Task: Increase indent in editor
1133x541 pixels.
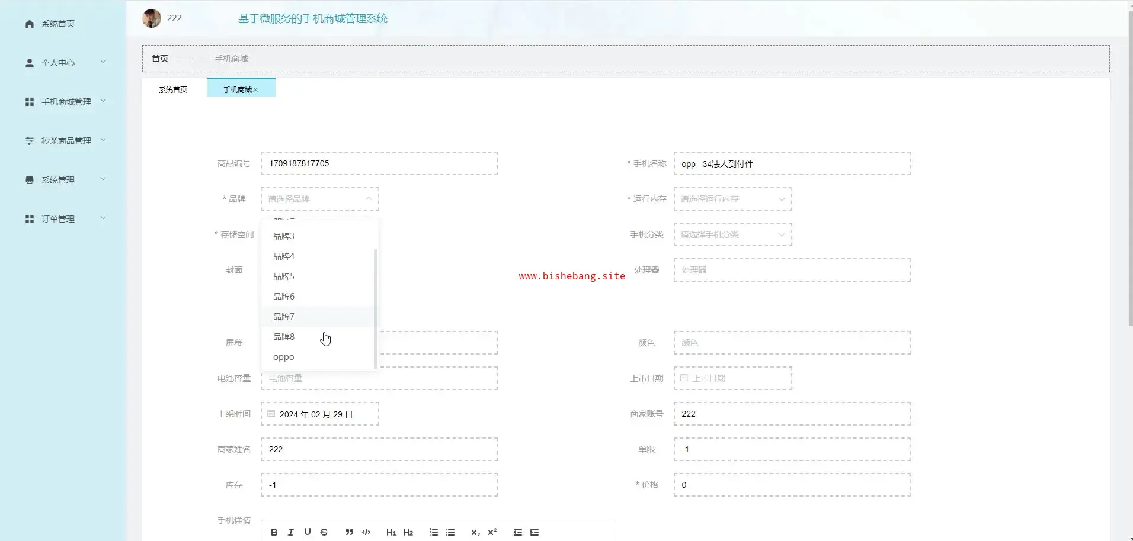Action: pyautogui.click(x=535, y=532)
